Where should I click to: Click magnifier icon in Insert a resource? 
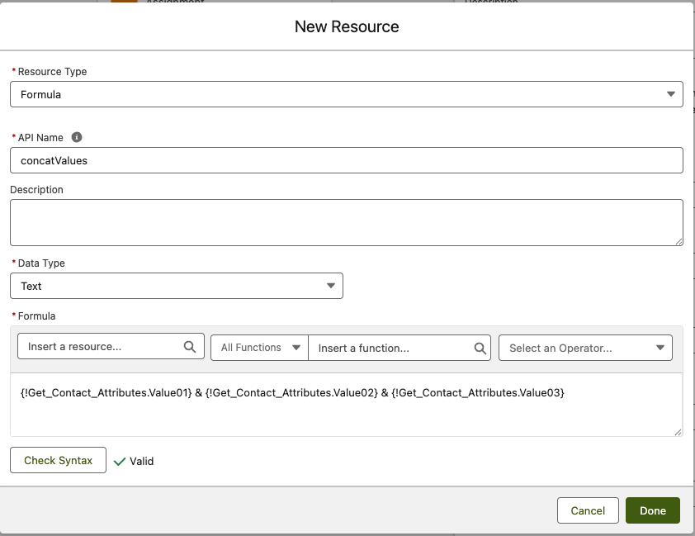tap(190, 347)
